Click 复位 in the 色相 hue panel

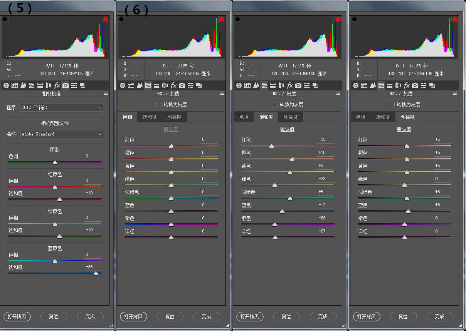click(x=170, y=316)
